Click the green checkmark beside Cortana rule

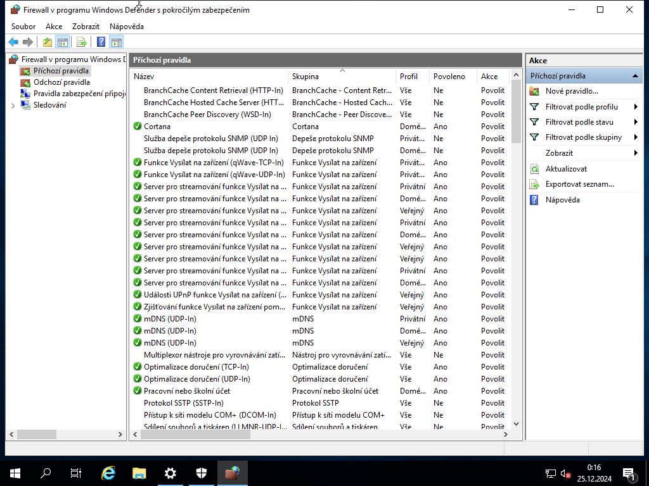(137, 126)
